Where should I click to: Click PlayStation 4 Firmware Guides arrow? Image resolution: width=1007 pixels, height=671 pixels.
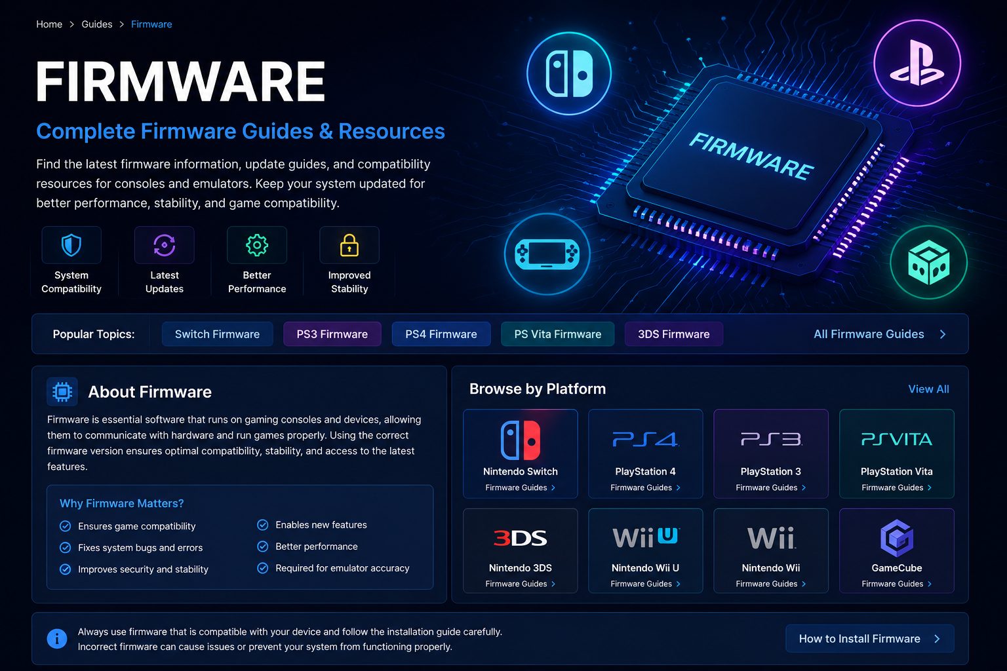679,488
